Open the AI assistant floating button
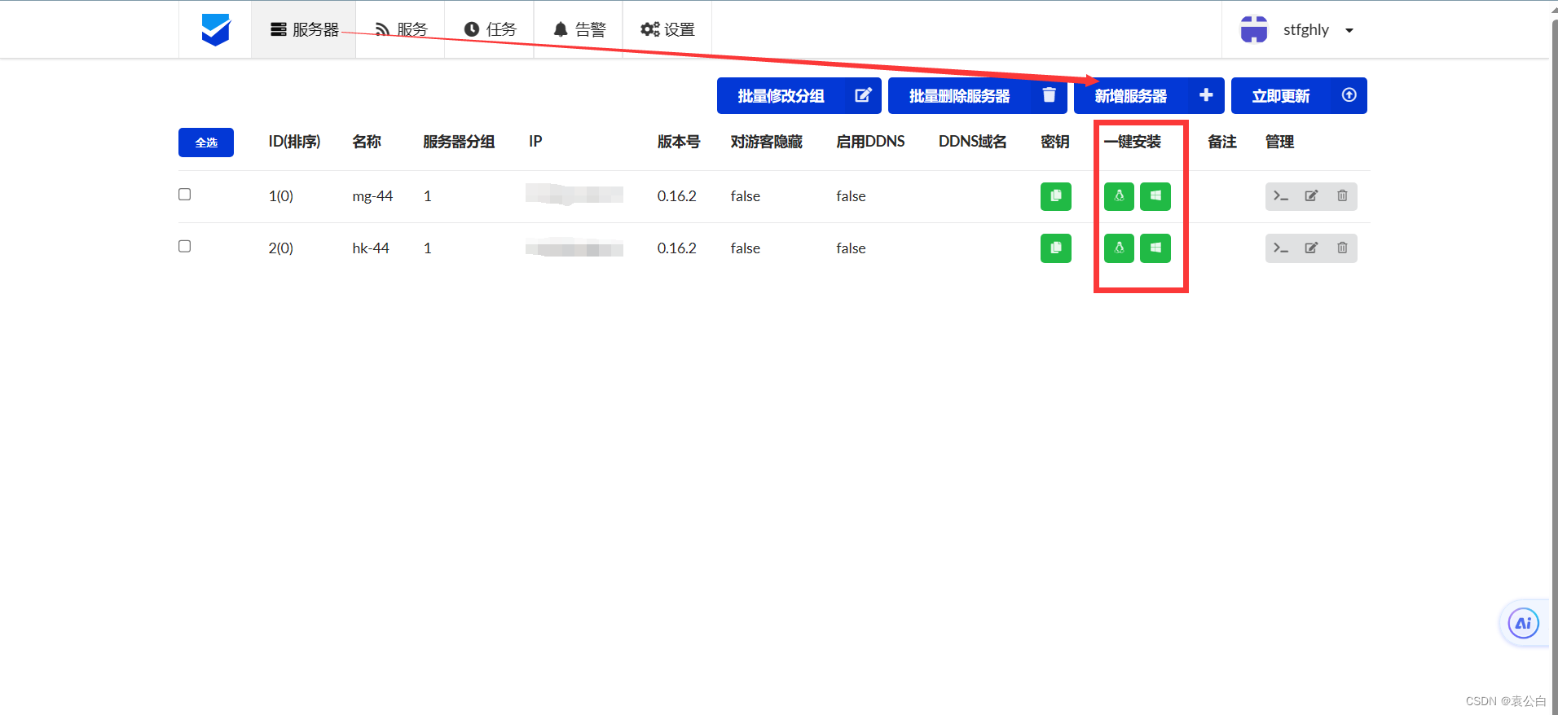The height and width of the screenshot is (715, 1558). tap(1523, 624)
